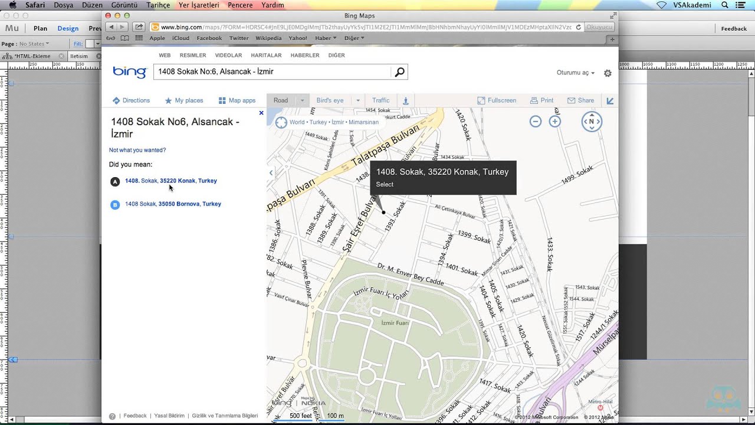
Task: Click the Bing search input field
Action: [x=272, y=72]
